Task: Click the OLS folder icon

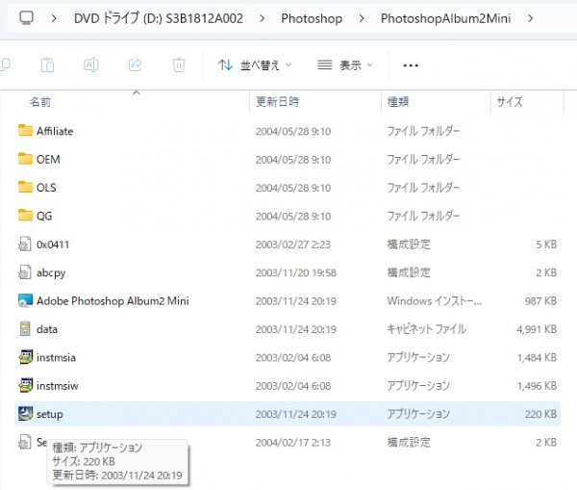Action: [x=25, y=187]
